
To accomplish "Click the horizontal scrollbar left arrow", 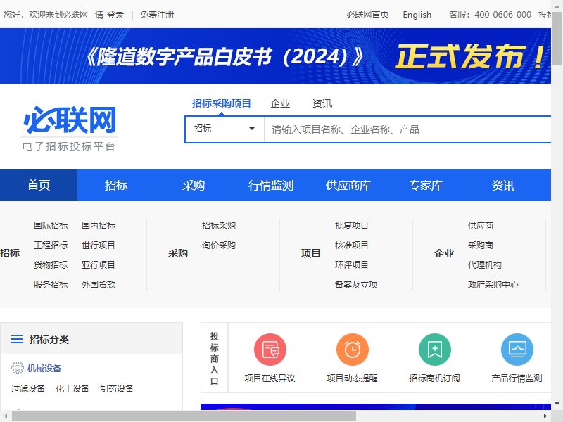I will [5, 416].
